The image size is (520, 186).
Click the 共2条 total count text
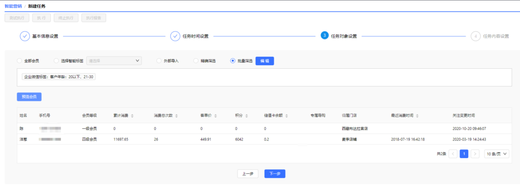441,154
